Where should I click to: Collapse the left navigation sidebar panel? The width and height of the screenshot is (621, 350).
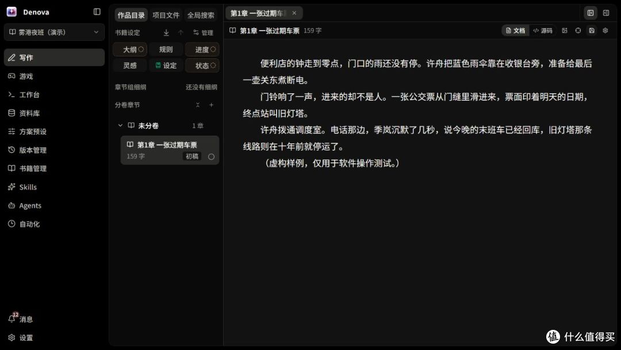coord(97,12)
